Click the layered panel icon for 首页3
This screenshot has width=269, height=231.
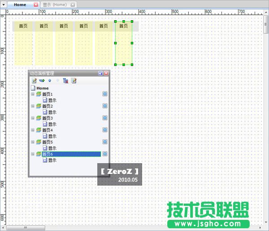(39, 118)
